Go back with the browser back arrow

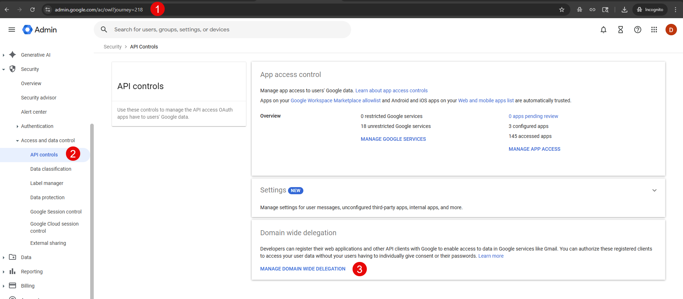[x=7, y=10]
